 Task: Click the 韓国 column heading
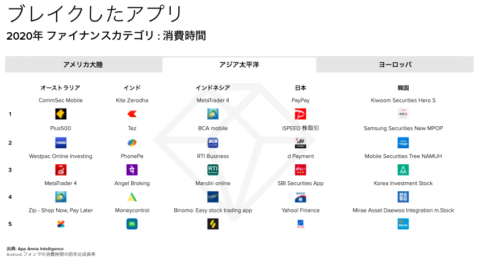click(x=404, y=88)
